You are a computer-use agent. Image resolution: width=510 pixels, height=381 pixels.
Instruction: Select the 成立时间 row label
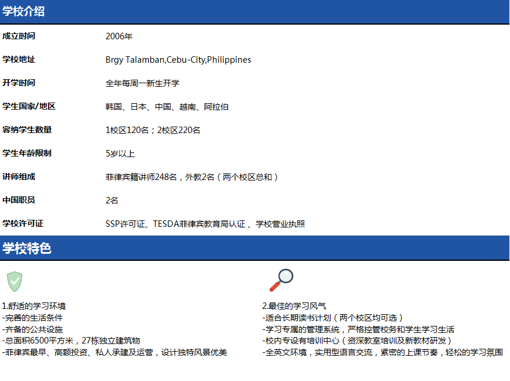click(19, 36)
